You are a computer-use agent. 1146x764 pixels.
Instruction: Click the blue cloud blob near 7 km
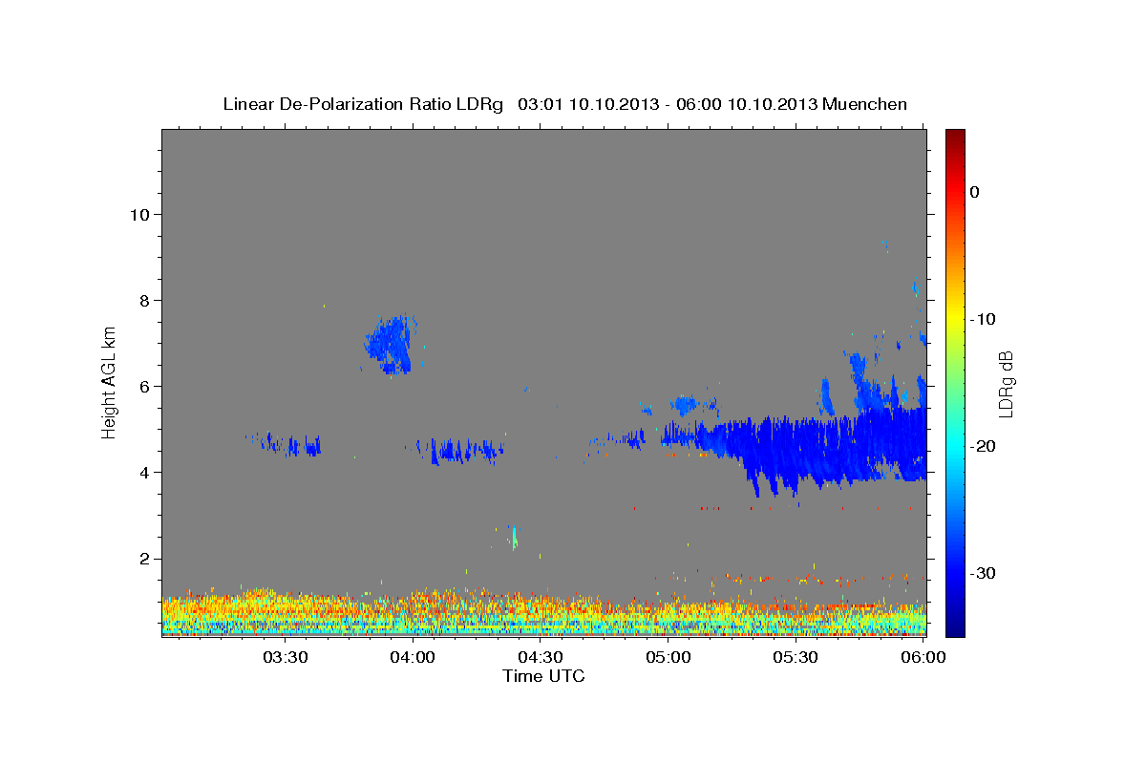coord(392,345)
